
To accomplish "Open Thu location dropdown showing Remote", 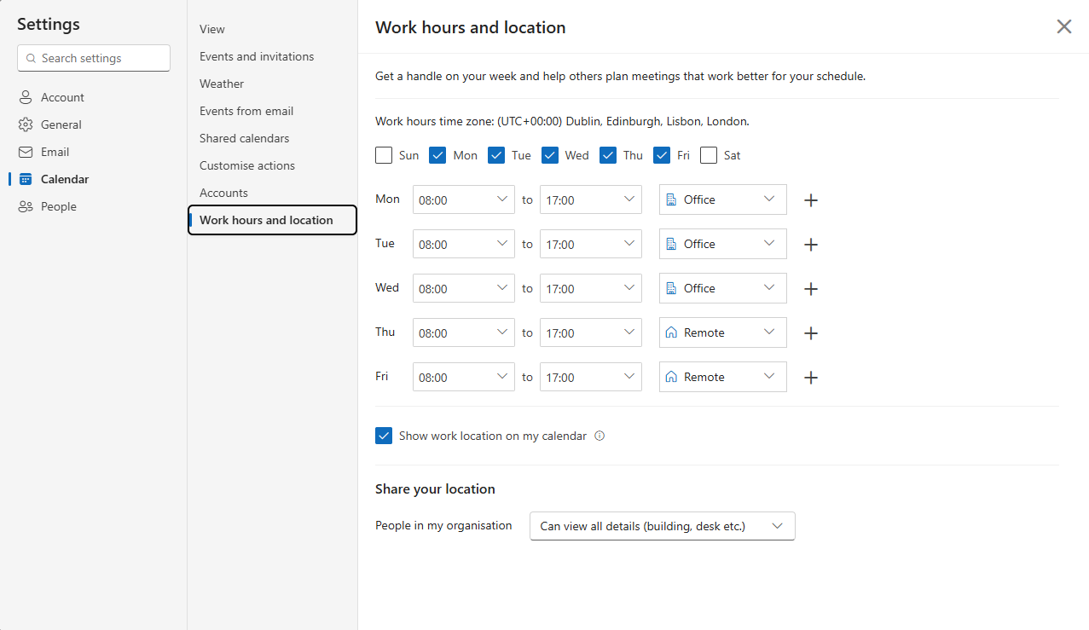I will click(x=723, y=332).
